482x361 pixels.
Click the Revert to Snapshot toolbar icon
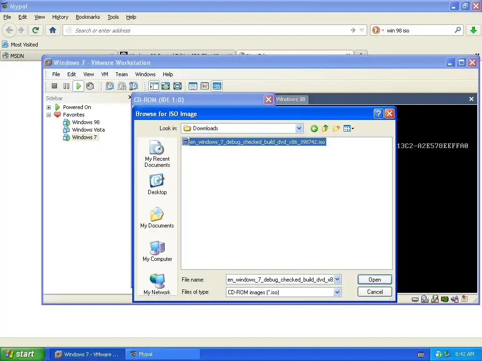122,86
